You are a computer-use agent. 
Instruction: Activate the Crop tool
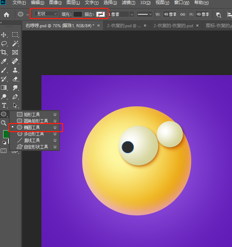point(4,52)
